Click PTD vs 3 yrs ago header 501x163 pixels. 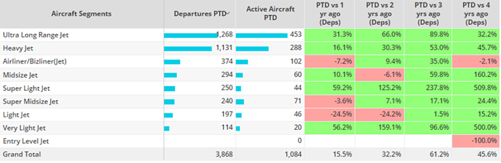coord(428,13)
